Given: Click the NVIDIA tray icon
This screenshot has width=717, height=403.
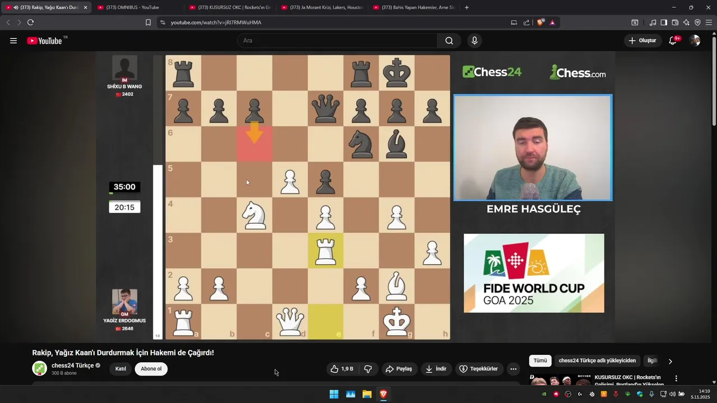Looking at the screenshot, I should click(544, 394).
